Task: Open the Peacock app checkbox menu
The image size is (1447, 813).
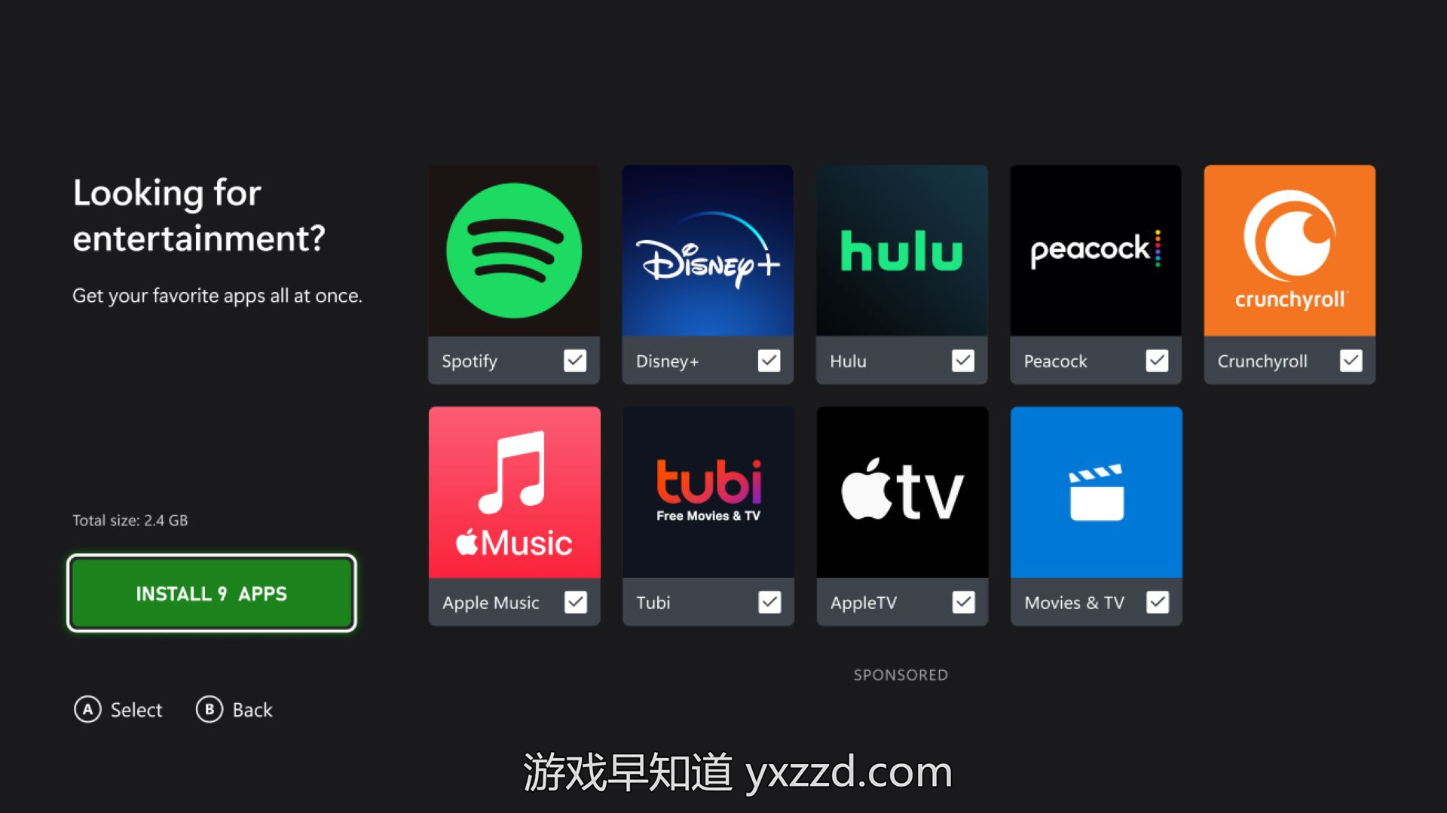Action: 1157,361
